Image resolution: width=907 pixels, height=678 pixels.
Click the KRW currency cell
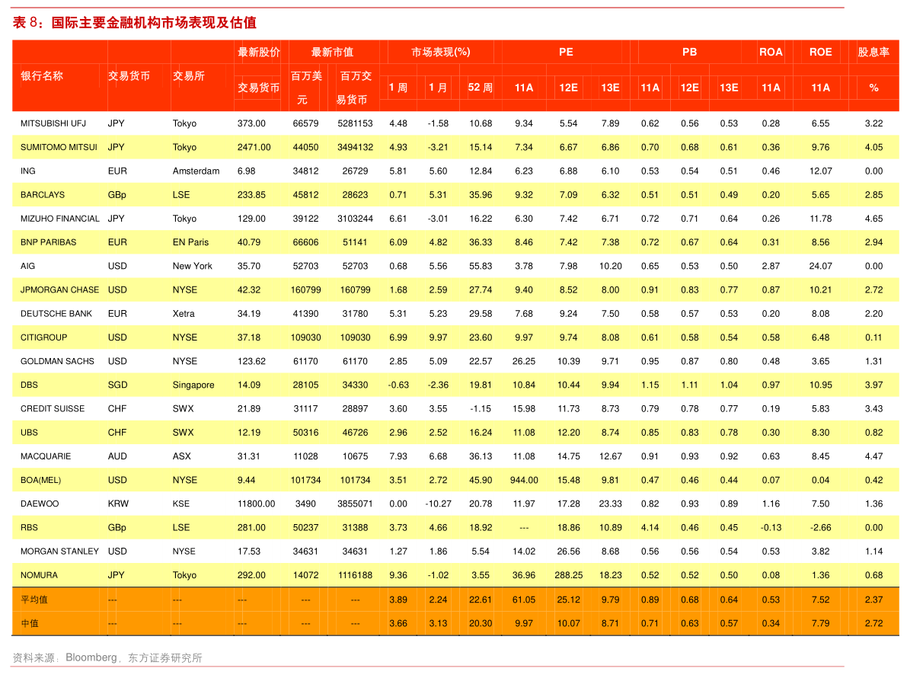pyautogui.click(x=118, y=504)
